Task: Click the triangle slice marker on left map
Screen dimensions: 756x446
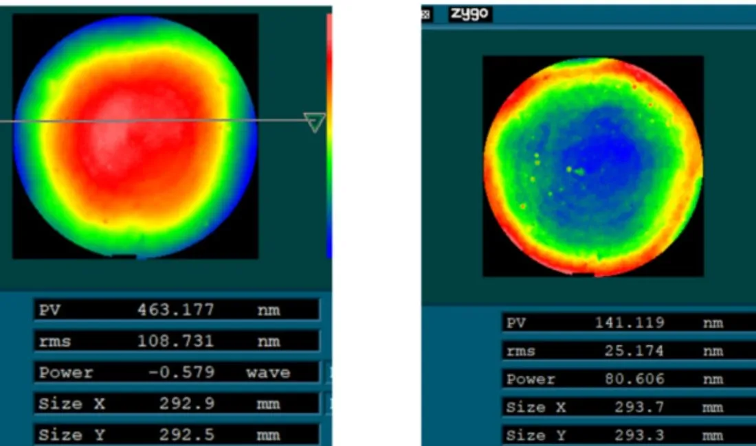Action: pyautogui.click(x=315, y=122)
